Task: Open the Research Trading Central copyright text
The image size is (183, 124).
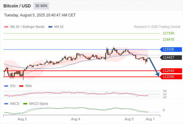Action: point(157,27)
